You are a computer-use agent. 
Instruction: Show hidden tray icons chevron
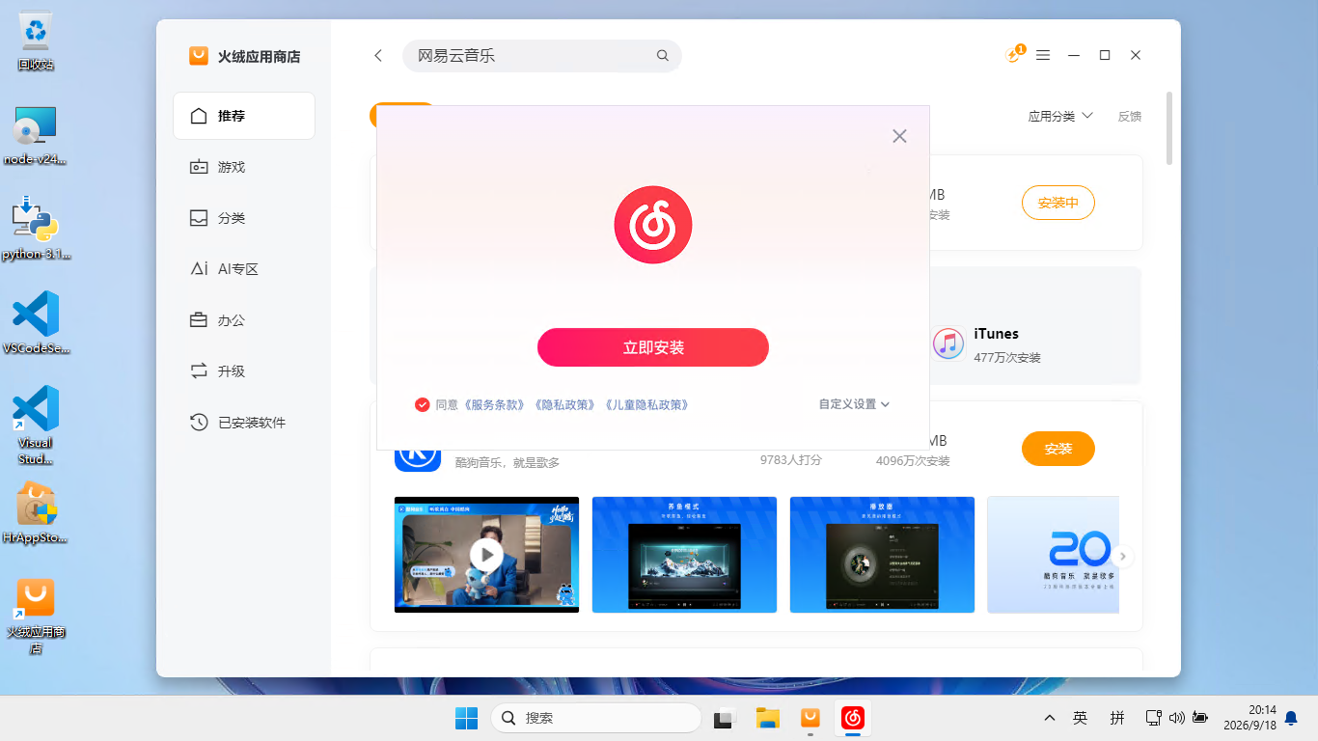1050,718
